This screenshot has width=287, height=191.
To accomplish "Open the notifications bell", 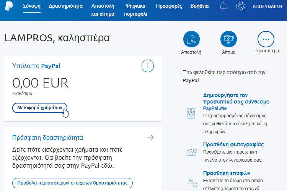I will pos(223,6).
